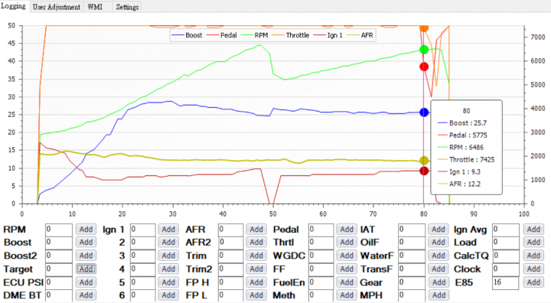Add the OilF parameter

439,243
